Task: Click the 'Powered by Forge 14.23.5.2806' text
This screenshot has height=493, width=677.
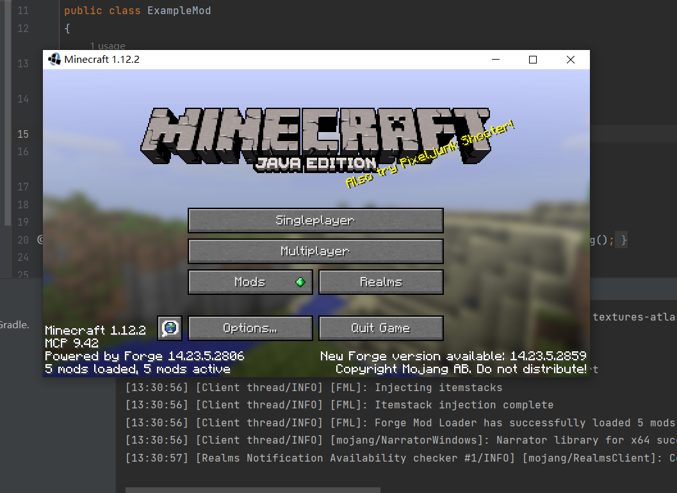Action: pyautogui.click(x=145, y=356)
